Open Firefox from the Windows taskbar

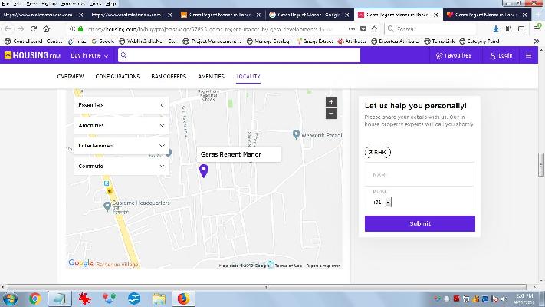182,299
